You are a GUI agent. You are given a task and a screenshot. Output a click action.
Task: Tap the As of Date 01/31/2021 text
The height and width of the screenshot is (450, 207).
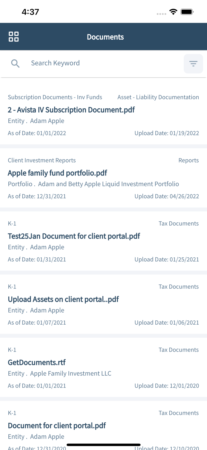[37, 259]
